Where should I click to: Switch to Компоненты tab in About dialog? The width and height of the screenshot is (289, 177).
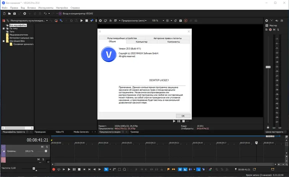point(174,42)
